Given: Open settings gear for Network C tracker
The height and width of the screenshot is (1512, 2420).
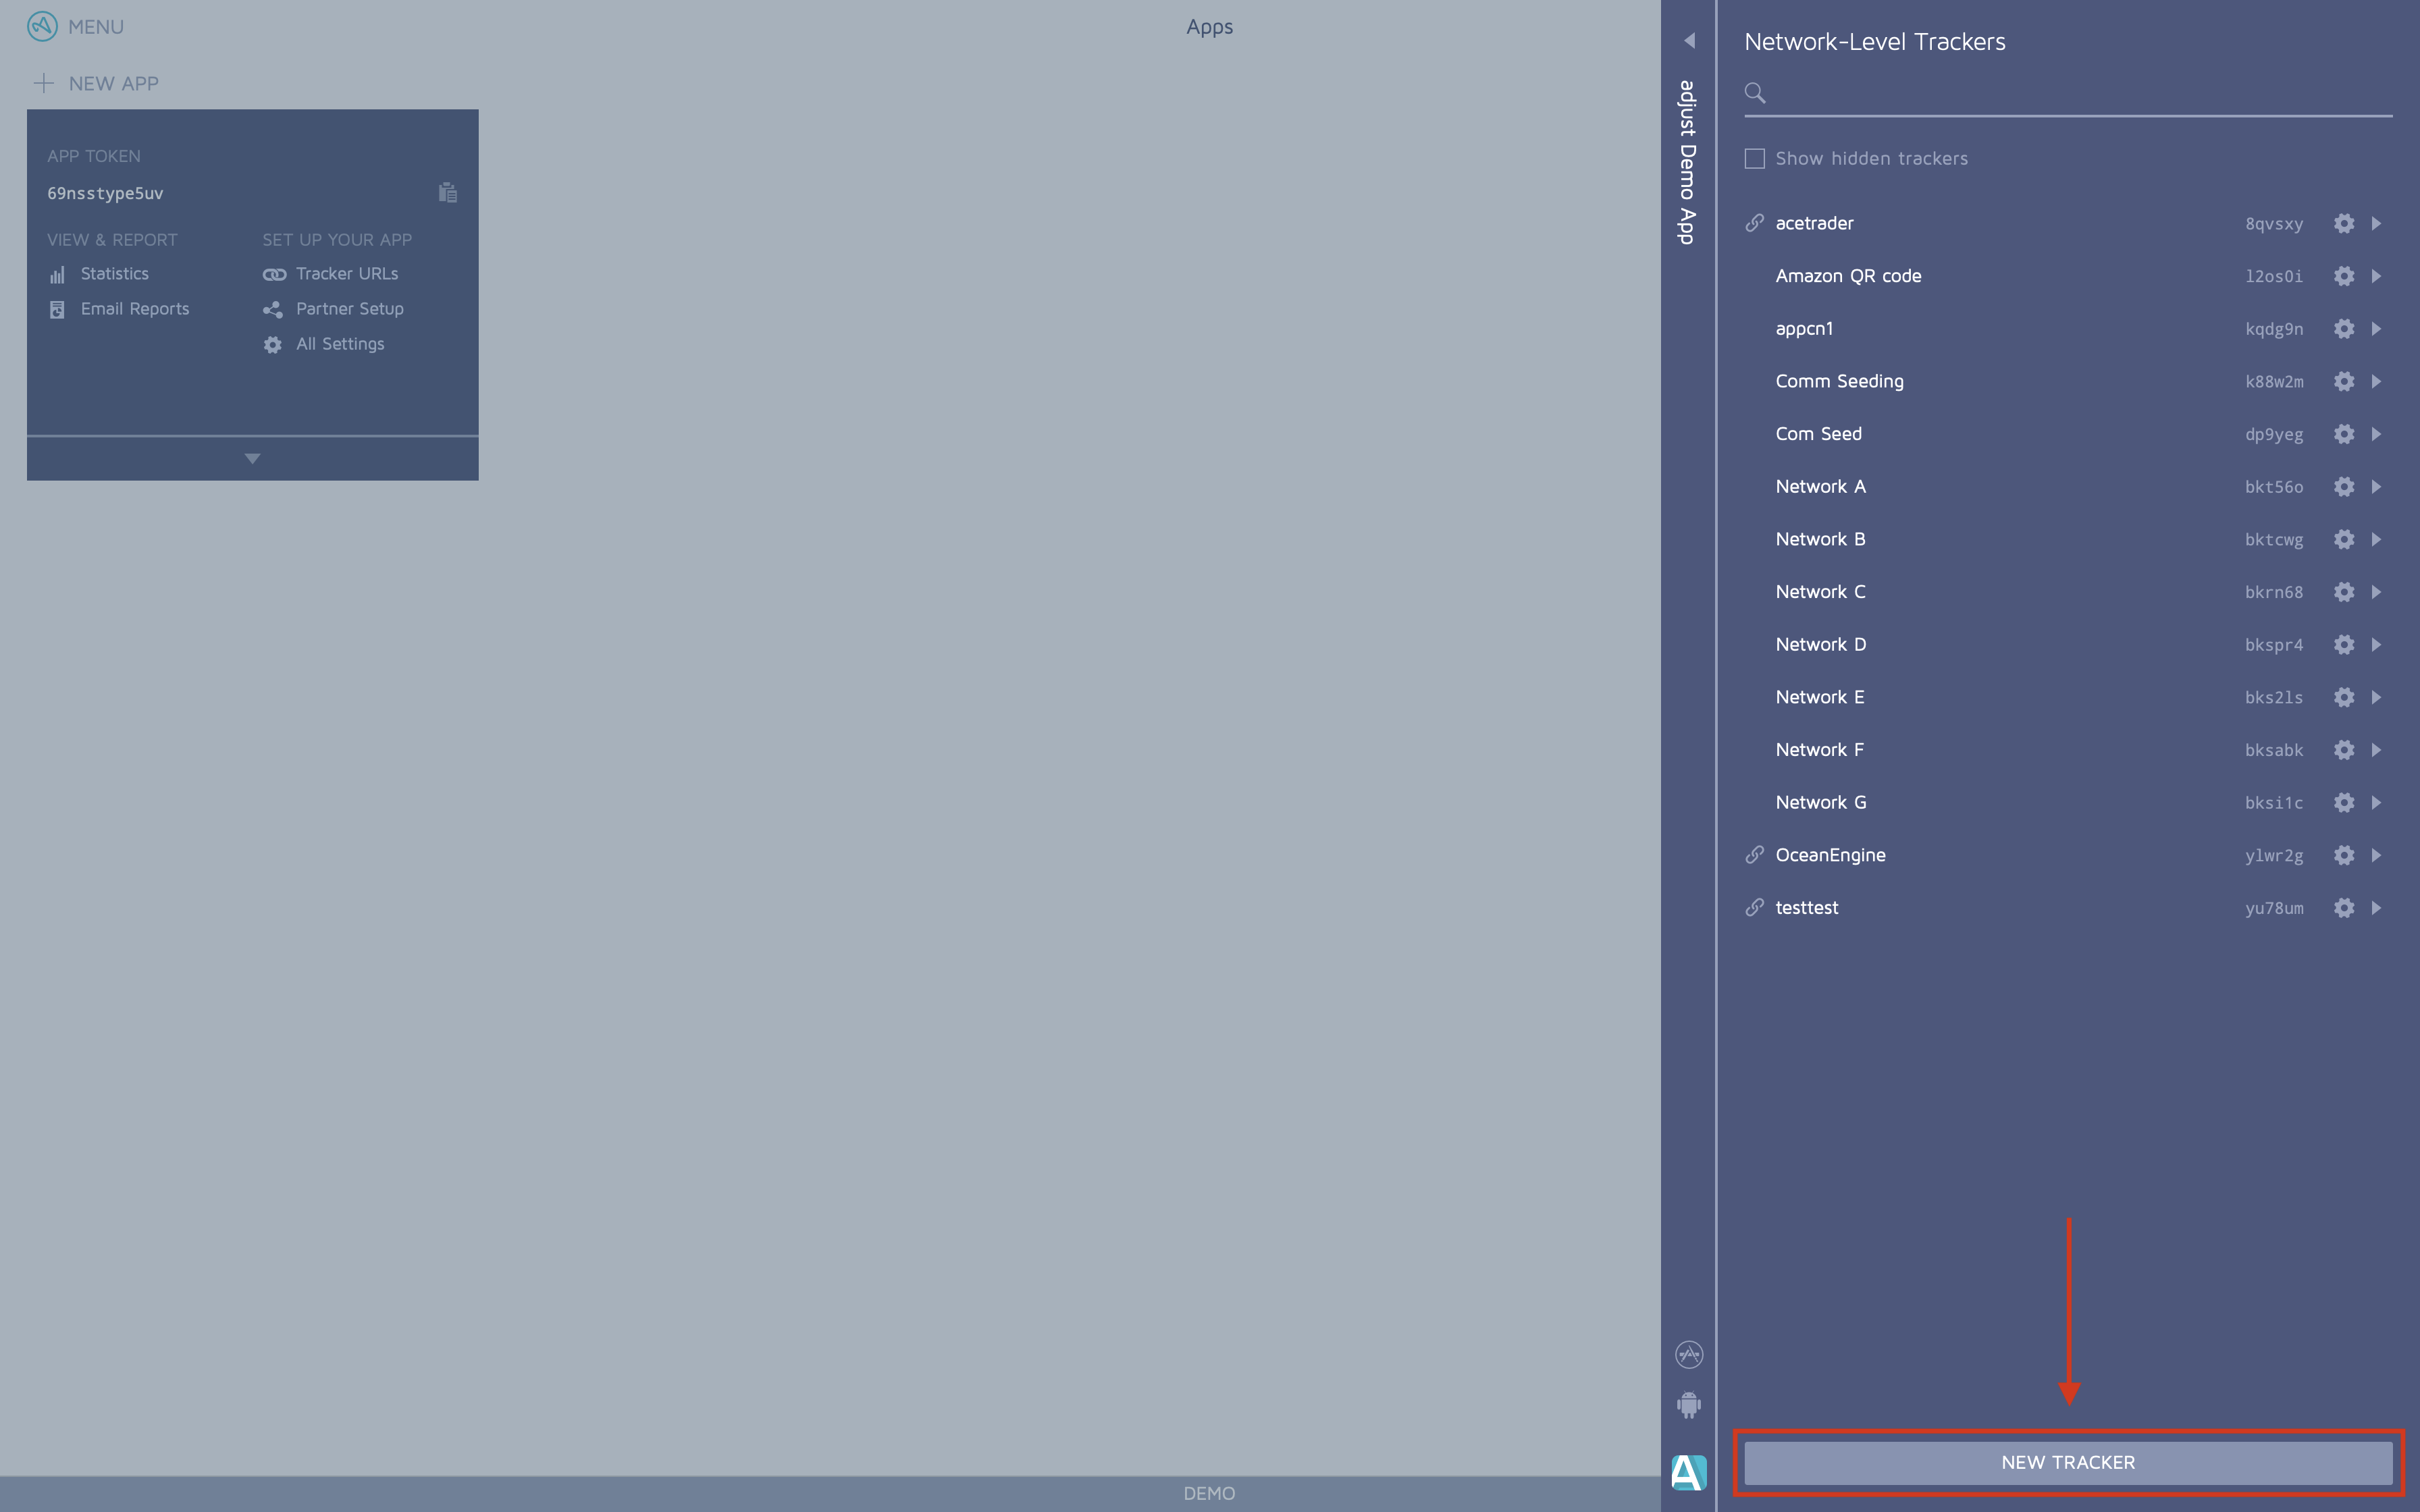Looking at the screenshot, I should [2343, 592].
